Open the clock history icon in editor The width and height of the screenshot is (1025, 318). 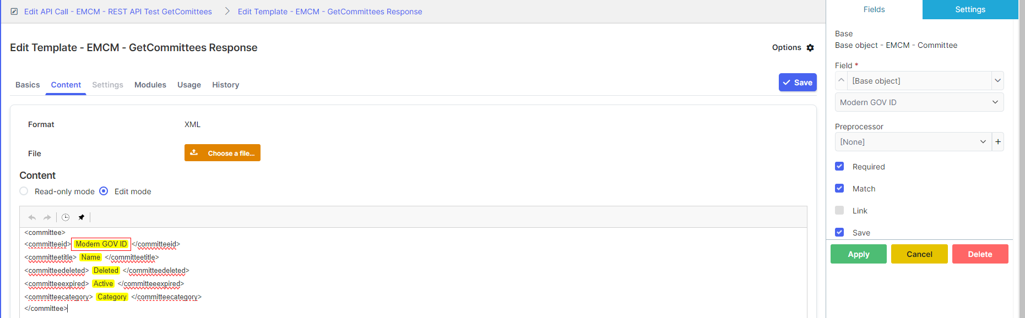point(66,217)
